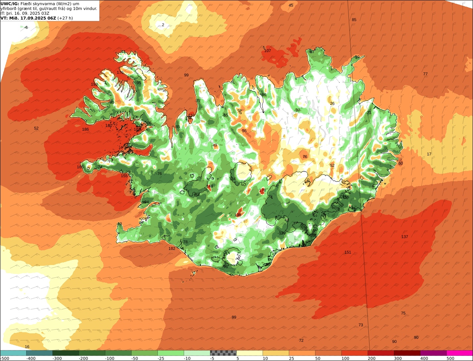This screenshot has width=473, height=361.
Task: Click the map value '60' on the east coast
Action: (401, 163)
